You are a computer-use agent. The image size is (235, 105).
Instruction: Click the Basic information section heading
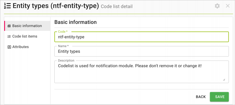click(76, 22)
